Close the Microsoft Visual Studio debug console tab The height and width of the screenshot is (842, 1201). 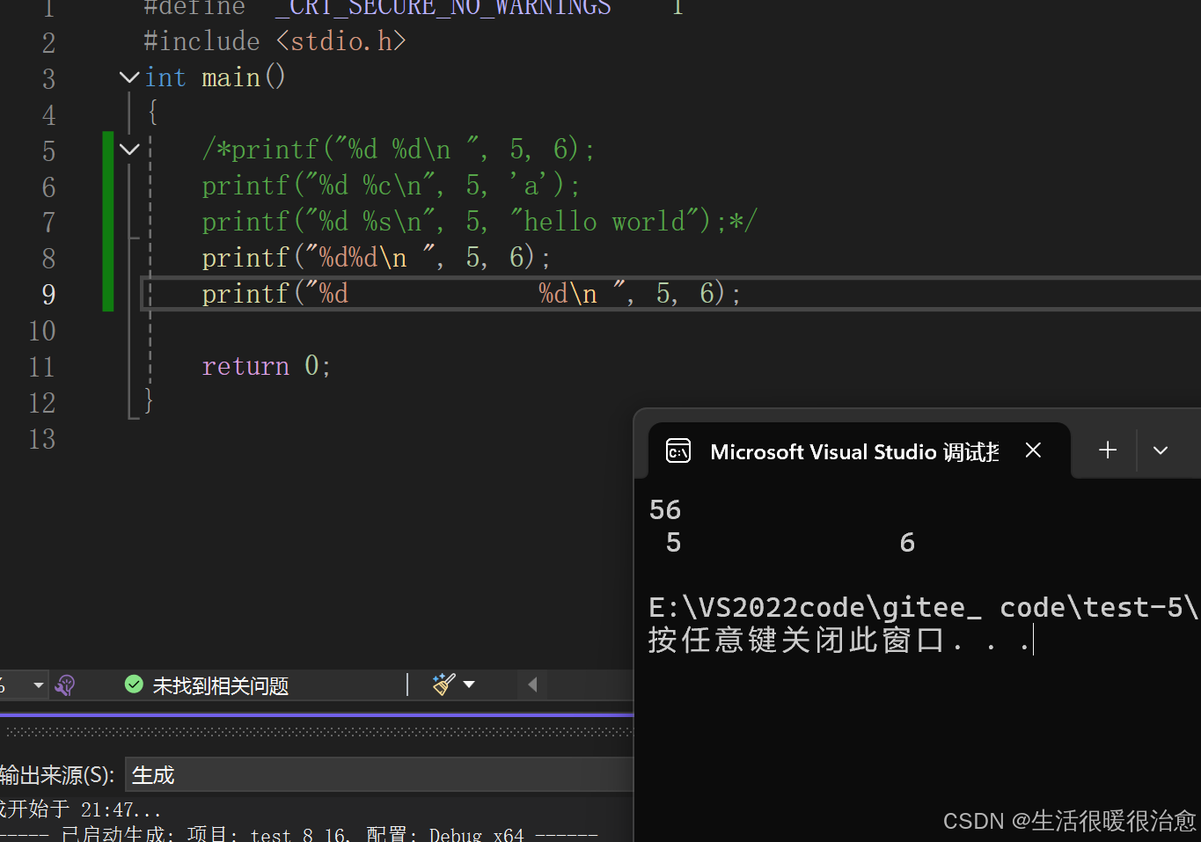pyautogui.click(x=1033, y=450)
